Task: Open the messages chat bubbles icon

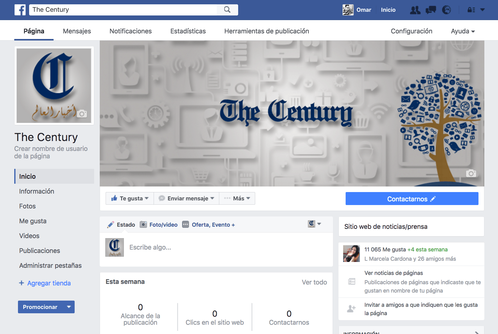Action: coord(431,10)
